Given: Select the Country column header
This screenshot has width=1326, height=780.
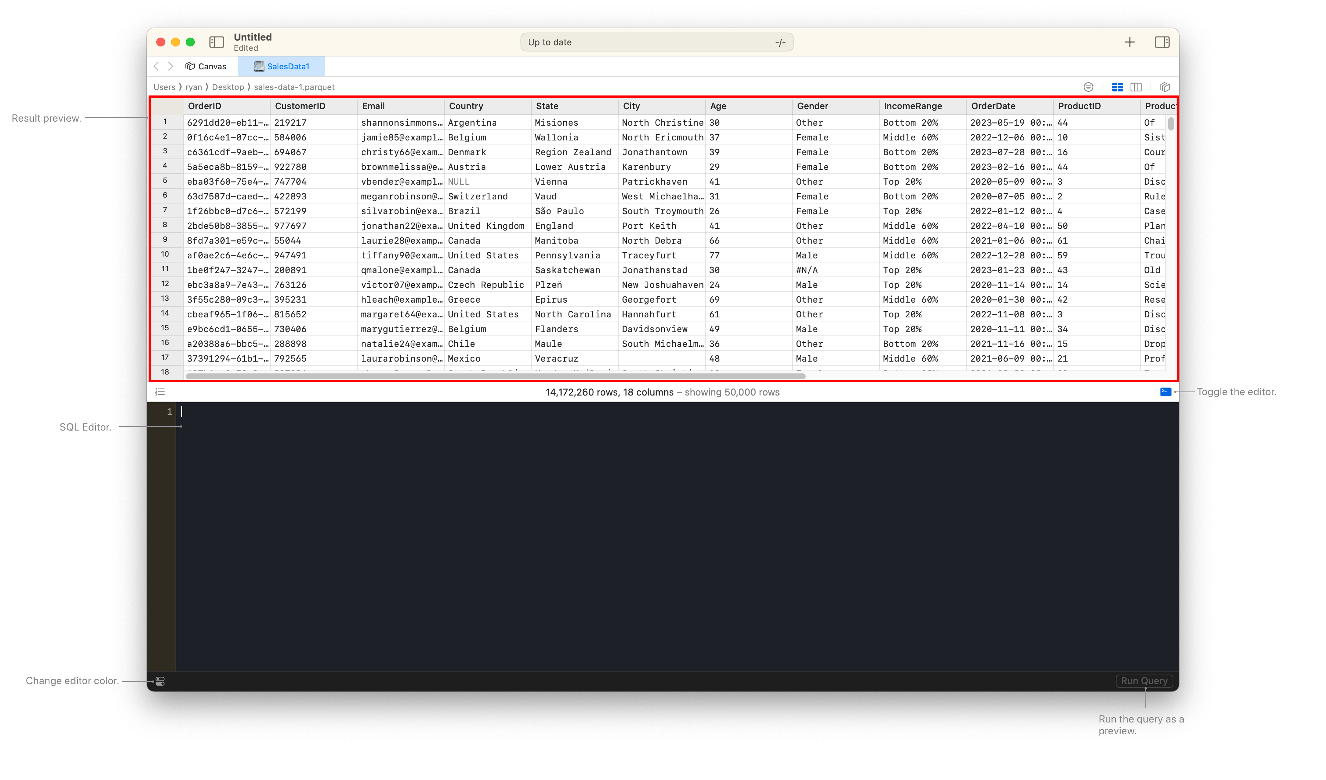Looking at the screenshot, I should [488, 106].
